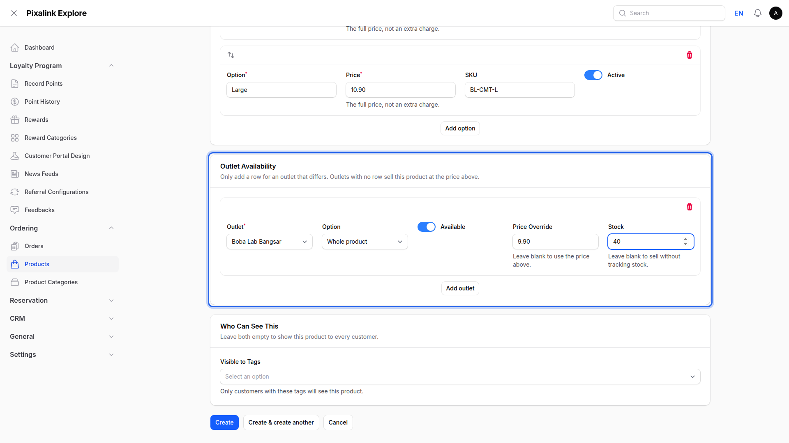Click the Orders clipboard icon
789x443 pixels.
pos(15,246)
